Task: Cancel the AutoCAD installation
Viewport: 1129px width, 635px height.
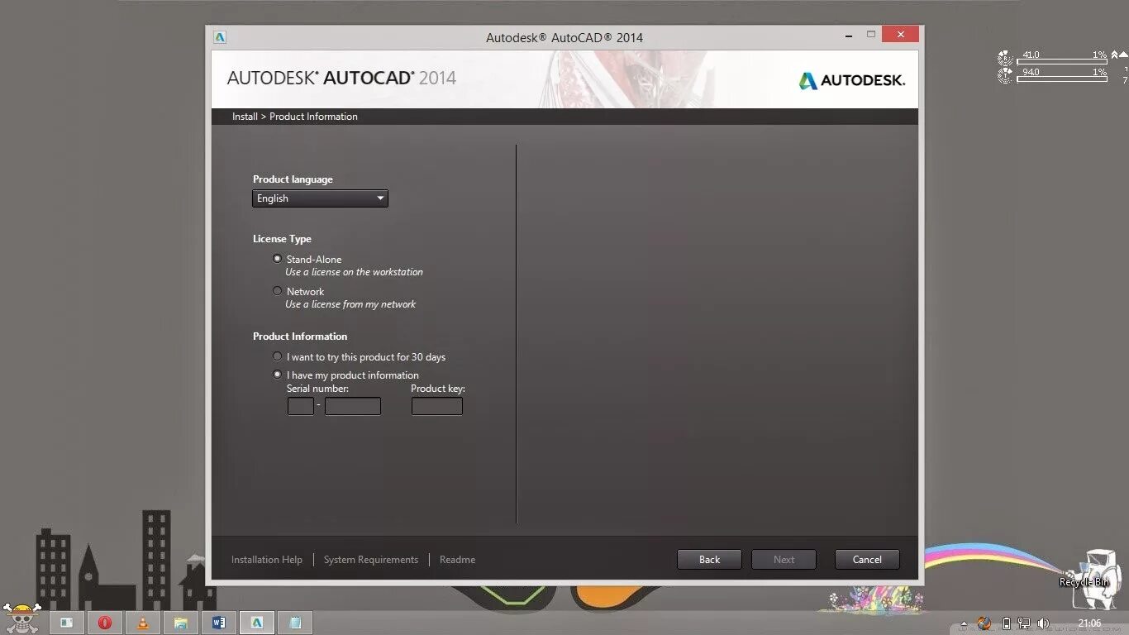Action: pos(867,560)
